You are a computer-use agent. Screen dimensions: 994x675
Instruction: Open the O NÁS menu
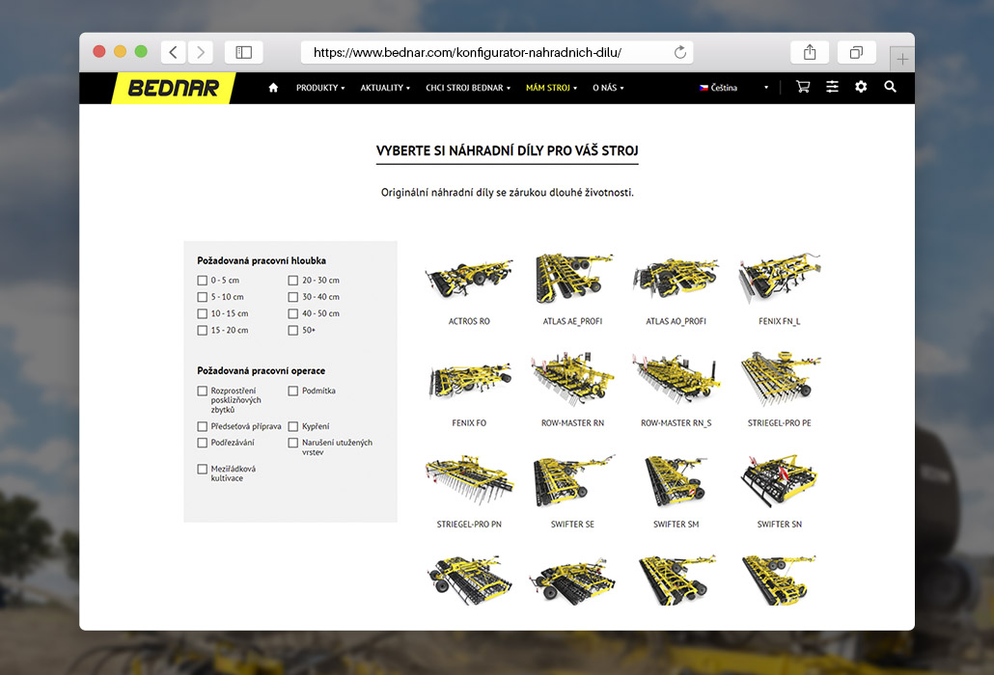[x=608, y=88]
